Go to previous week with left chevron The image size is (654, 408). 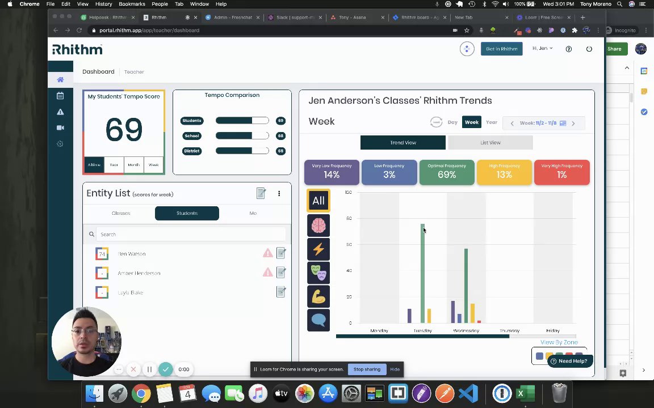pyautogui.click(x=512, y=123)
